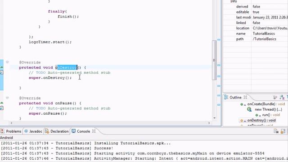The height and width of the screenshot is (162, 288).
Task: Click the Android console label
Action: point(6,138)
